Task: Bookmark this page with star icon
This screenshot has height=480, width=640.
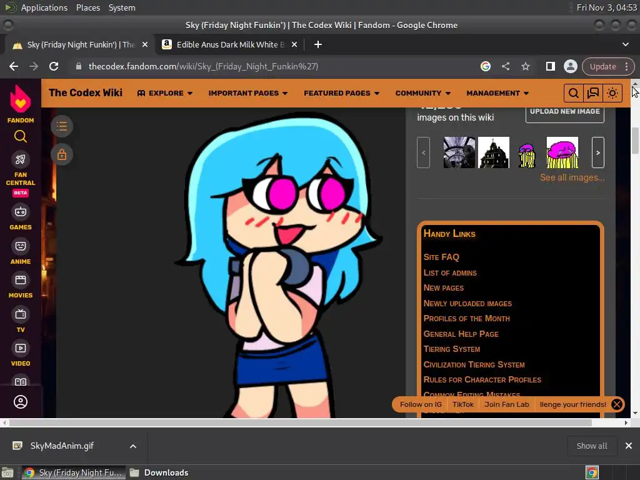Action: (x=525, y=66)
